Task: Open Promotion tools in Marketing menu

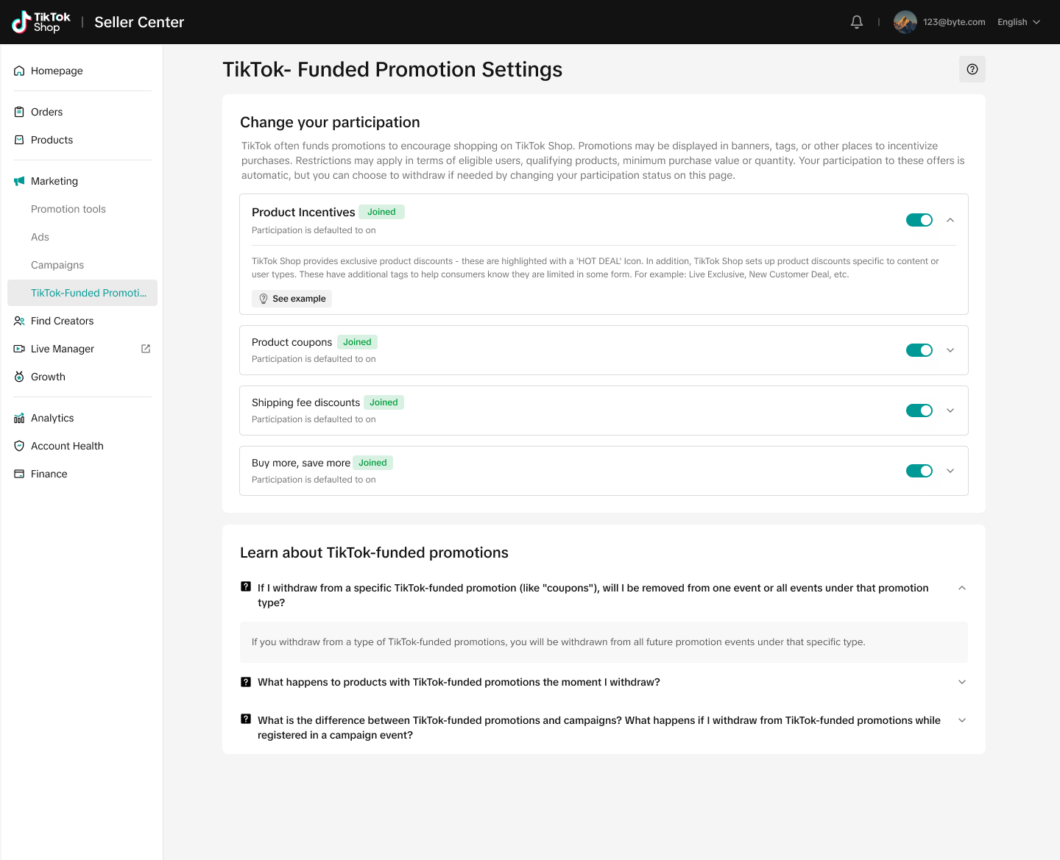Action: [x=68, y=209]
